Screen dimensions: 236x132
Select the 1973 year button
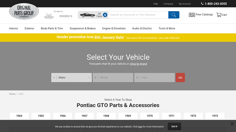pos(215,116)
